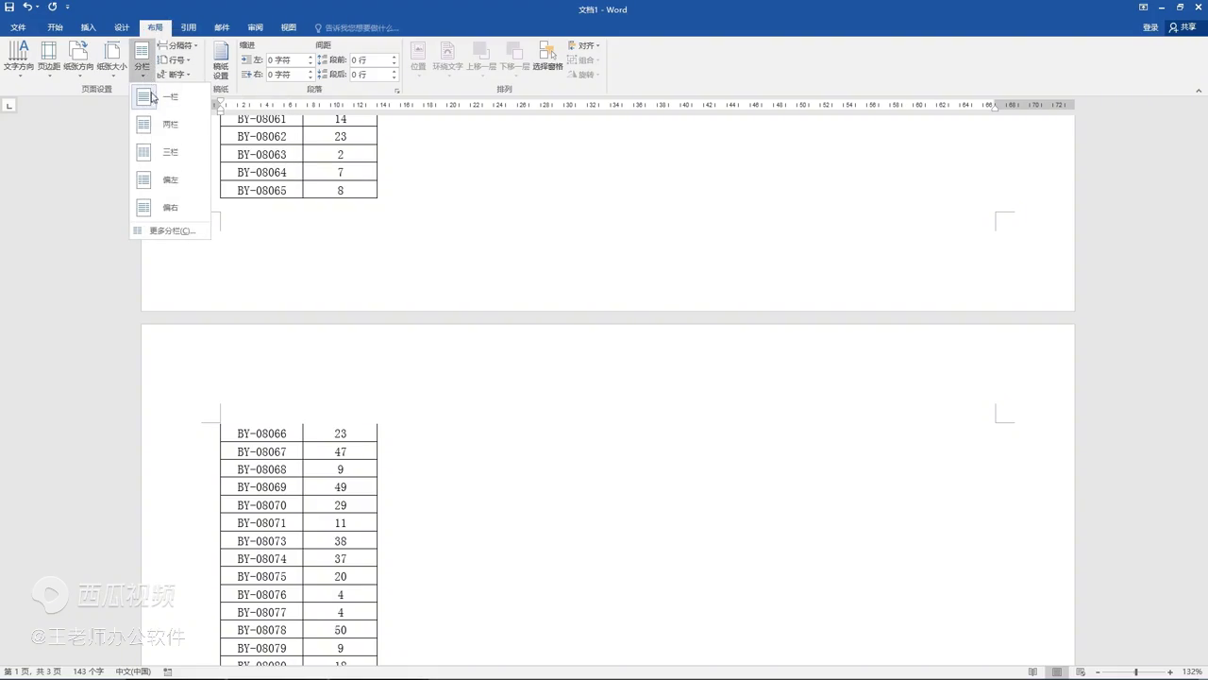
Task: Increase 段前 spacing with up stepper
Action: click(394, 58)
